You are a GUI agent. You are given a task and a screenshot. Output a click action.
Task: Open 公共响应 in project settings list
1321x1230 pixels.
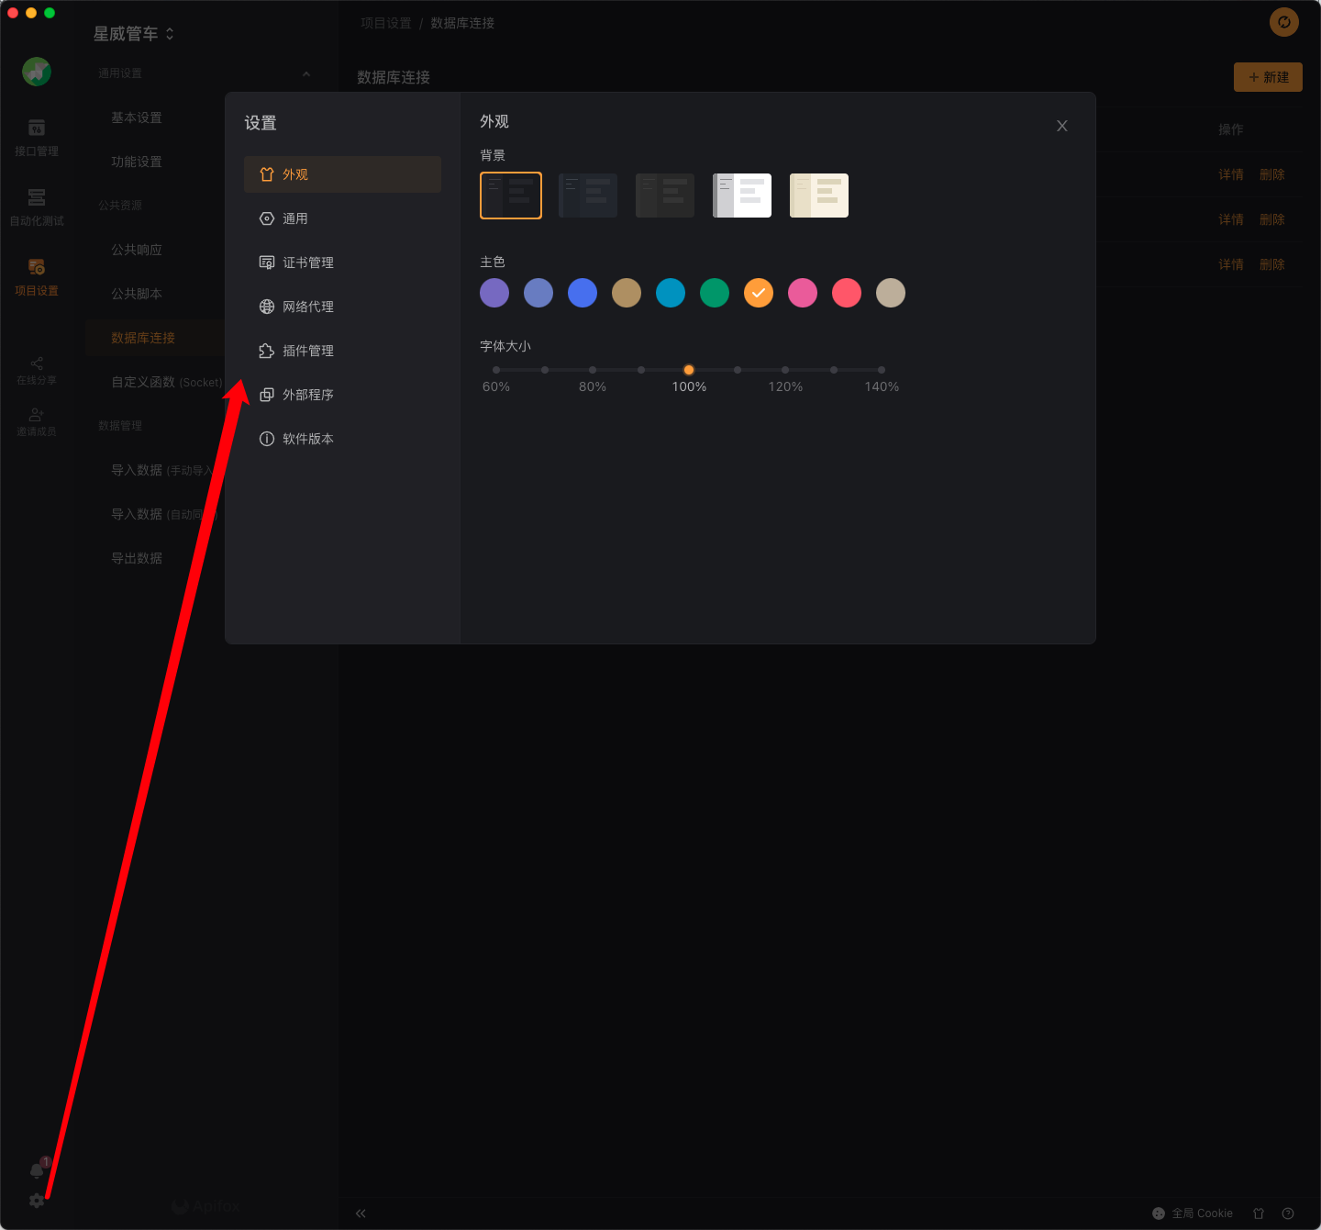coord(137,250)
